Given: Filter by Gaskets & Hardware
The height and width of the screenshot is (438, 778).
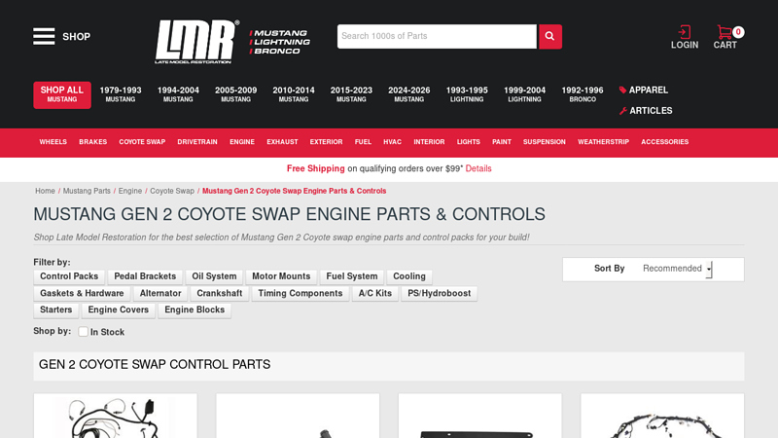Looking at the screenshot, I should point(82,294).
